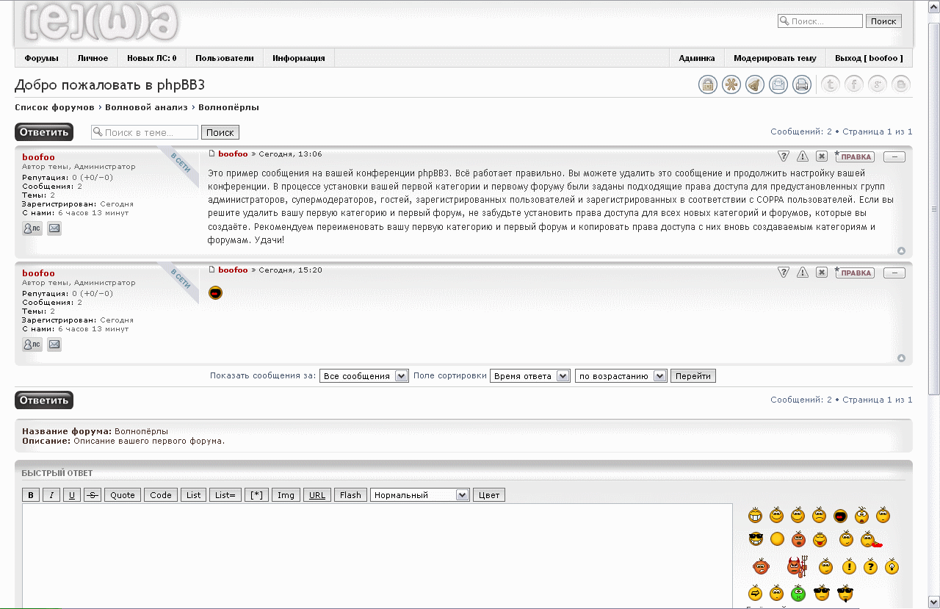Click the printer print-view icon
The width and height of the screenshot is (940, 609).
pyautogui.click(x=801, y=84)
